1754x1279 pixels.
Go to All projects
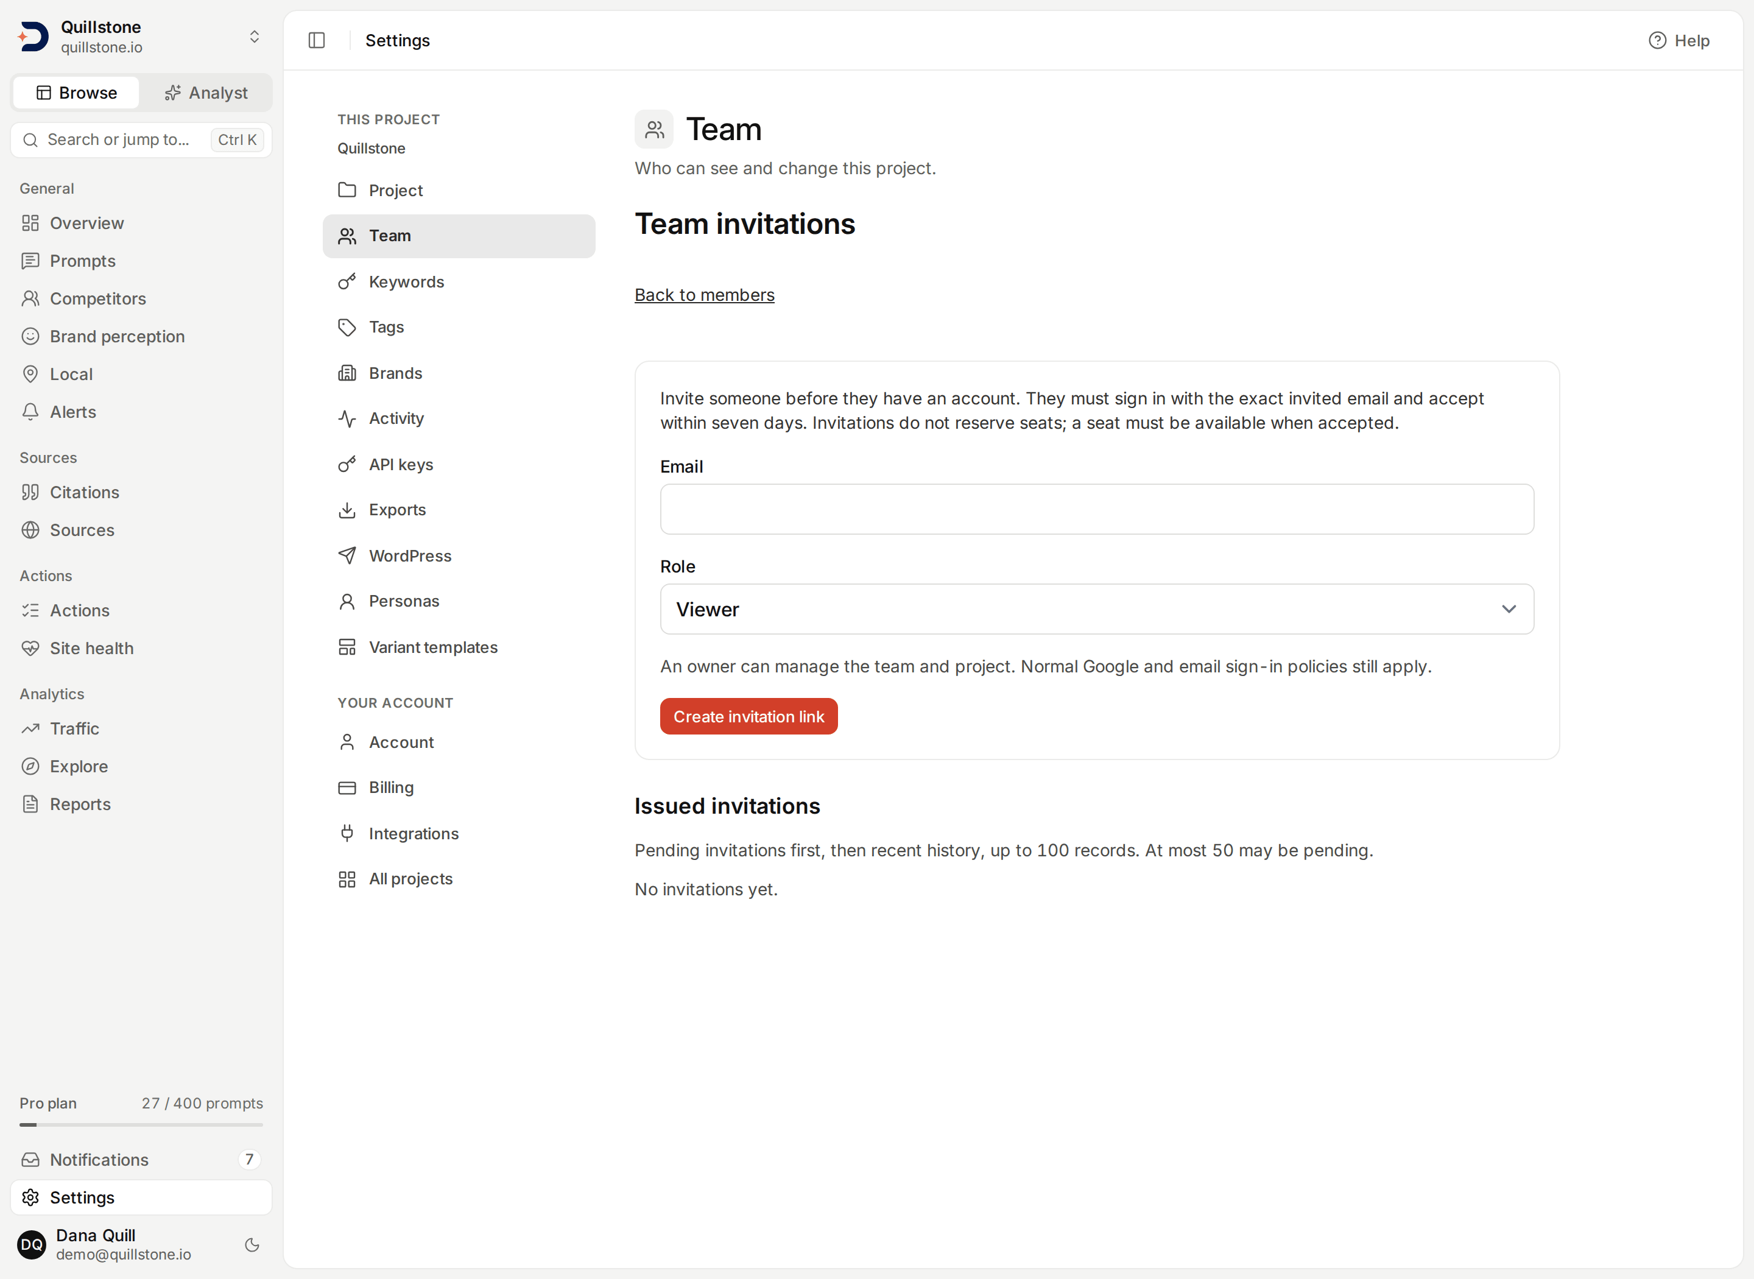pyautogui.click(x=459, y=879)
